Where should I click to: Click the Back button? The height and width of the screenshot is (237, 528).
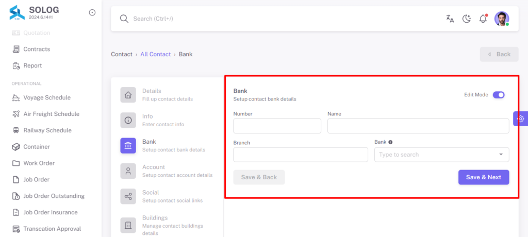(x=499, y=54)
